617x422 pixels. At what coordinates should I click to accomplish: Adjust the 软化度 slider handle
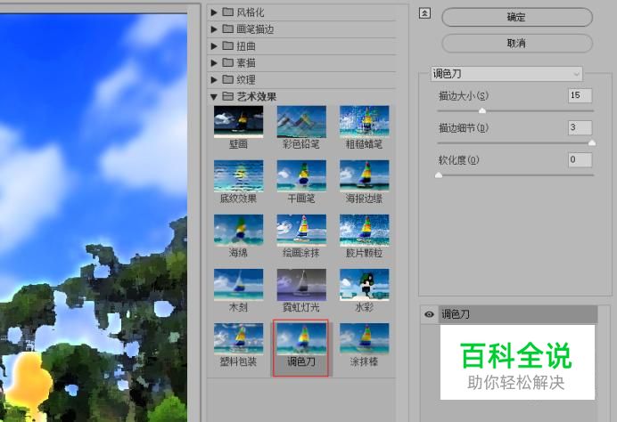click(439, 175)
